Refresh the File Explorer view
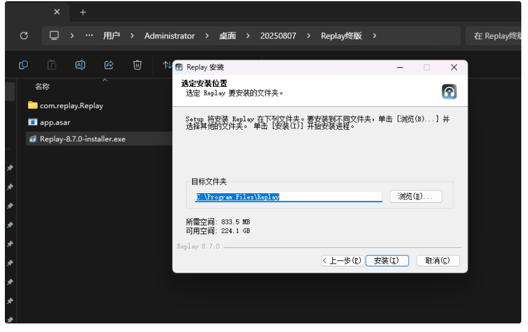 [24, 35]
